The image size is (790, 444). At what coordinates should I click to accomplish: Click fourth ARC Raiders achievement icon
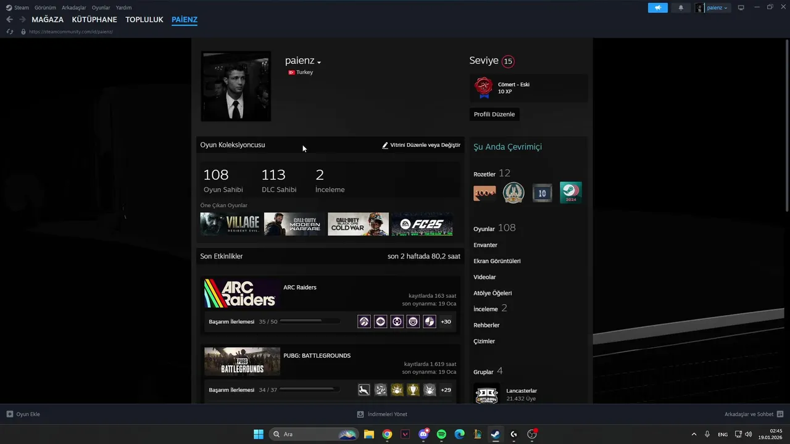tap(414, 321)
